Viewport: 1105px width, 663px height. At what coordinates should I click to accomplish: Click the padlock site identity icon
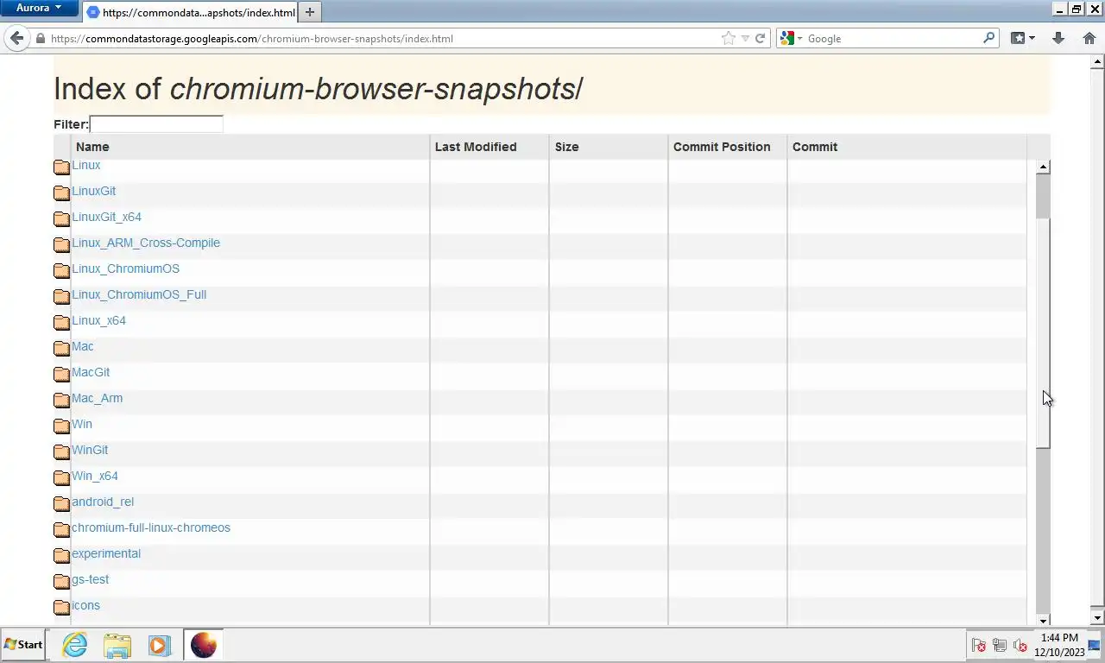point(40,39)
